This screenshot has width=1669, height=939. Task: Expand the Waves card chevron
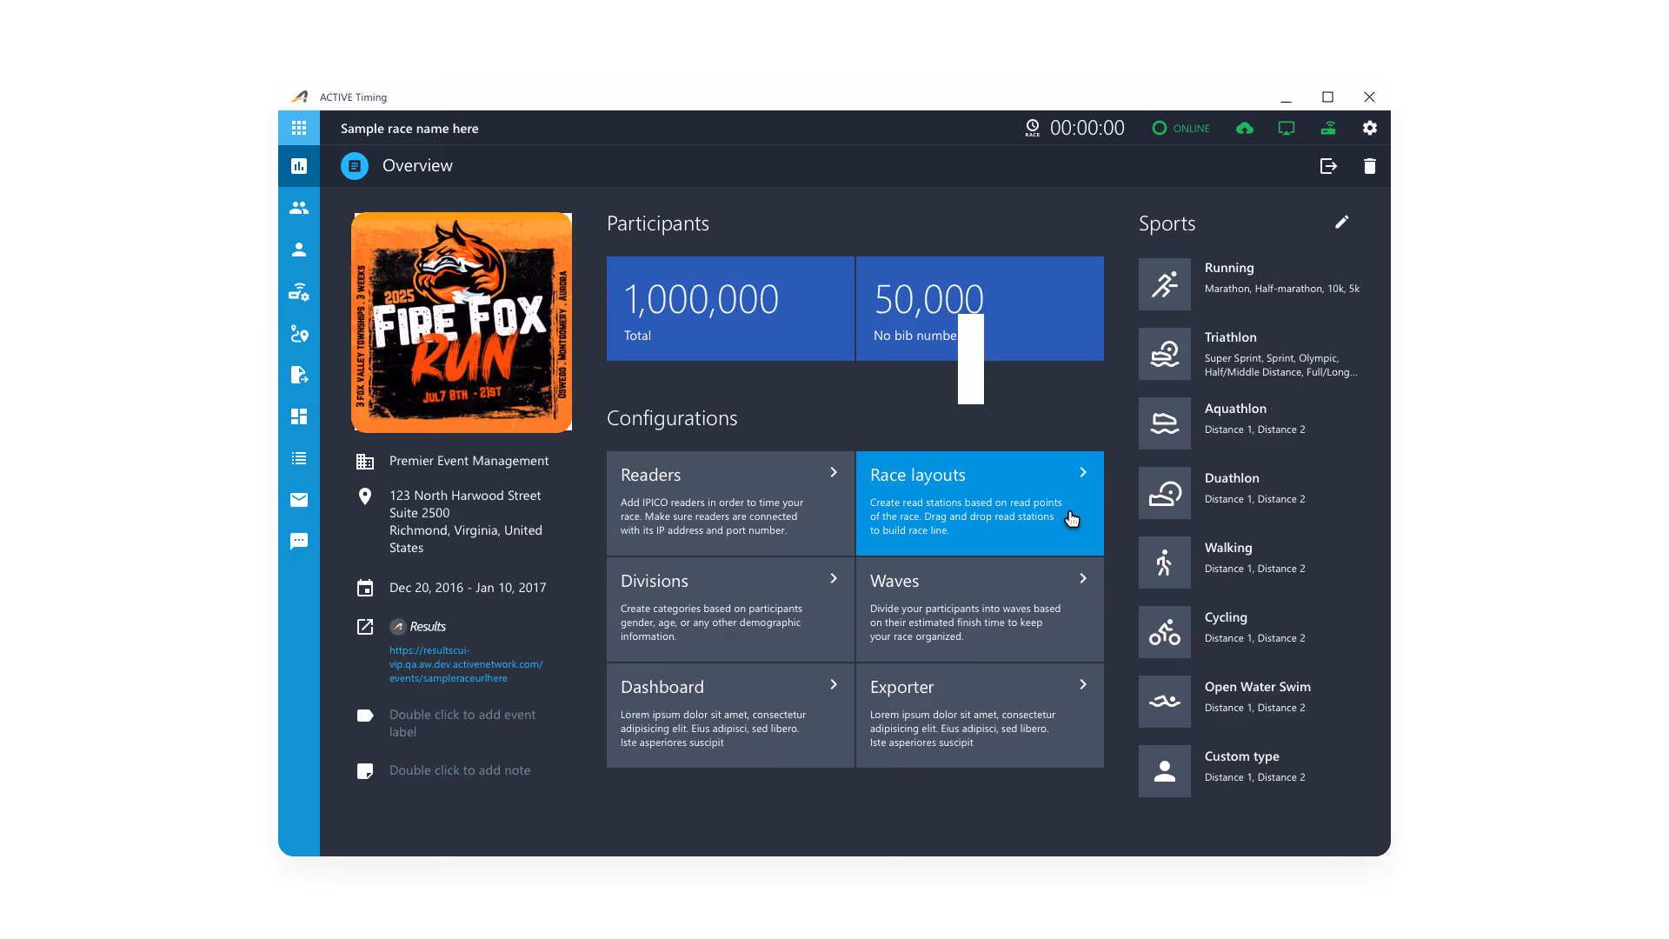coord(1083,578)
